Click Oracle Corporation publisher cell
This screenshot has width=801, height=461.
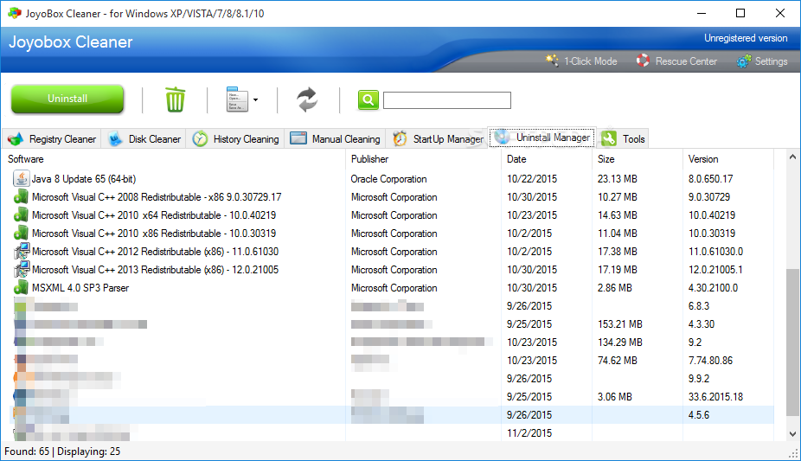pos(388,179)
